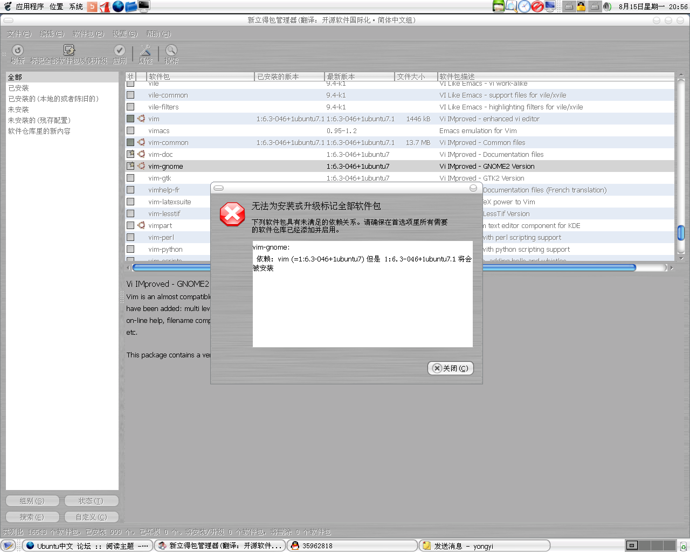Toggle the status checkbox for vimacs
Screen dimensions: 690x552
(130, 130)
